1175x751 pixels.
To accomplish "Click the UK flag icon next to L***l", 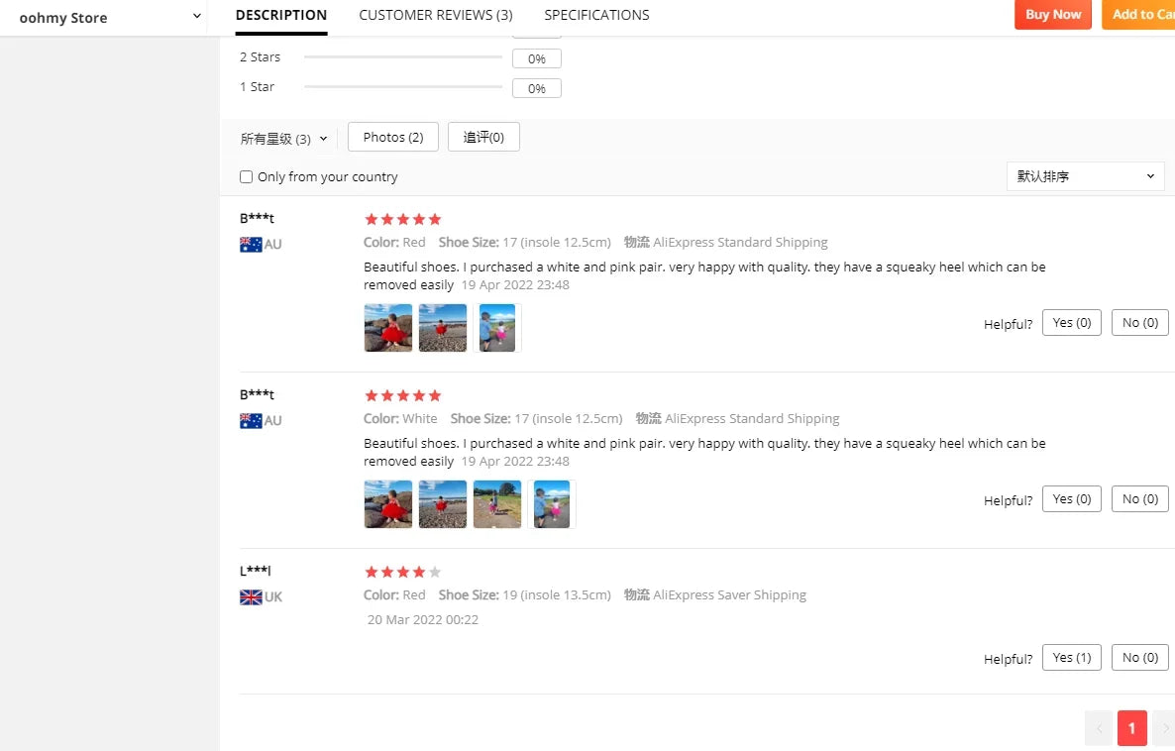I will (x=251, y=597).
